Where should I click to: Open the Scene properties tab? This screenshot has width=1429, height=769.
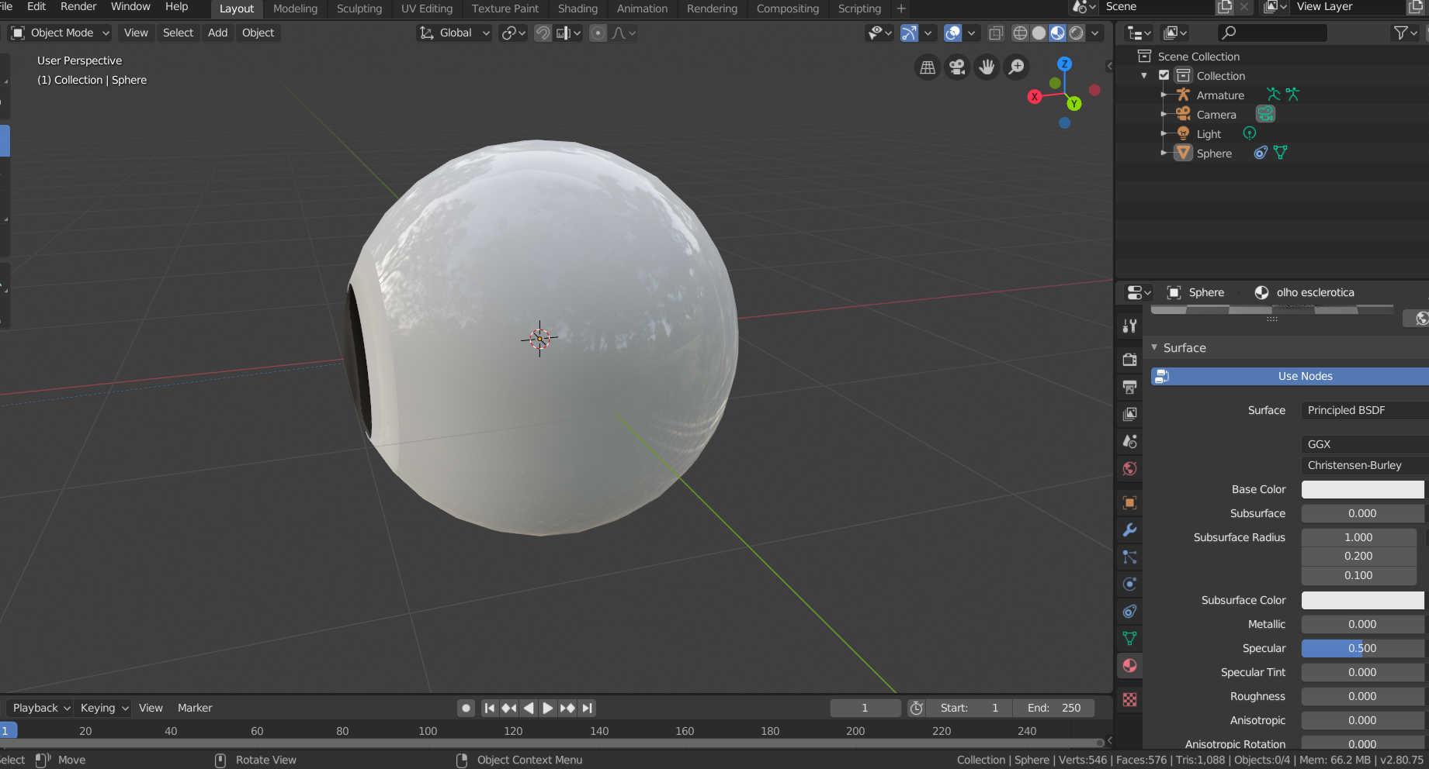point(1129,441)
